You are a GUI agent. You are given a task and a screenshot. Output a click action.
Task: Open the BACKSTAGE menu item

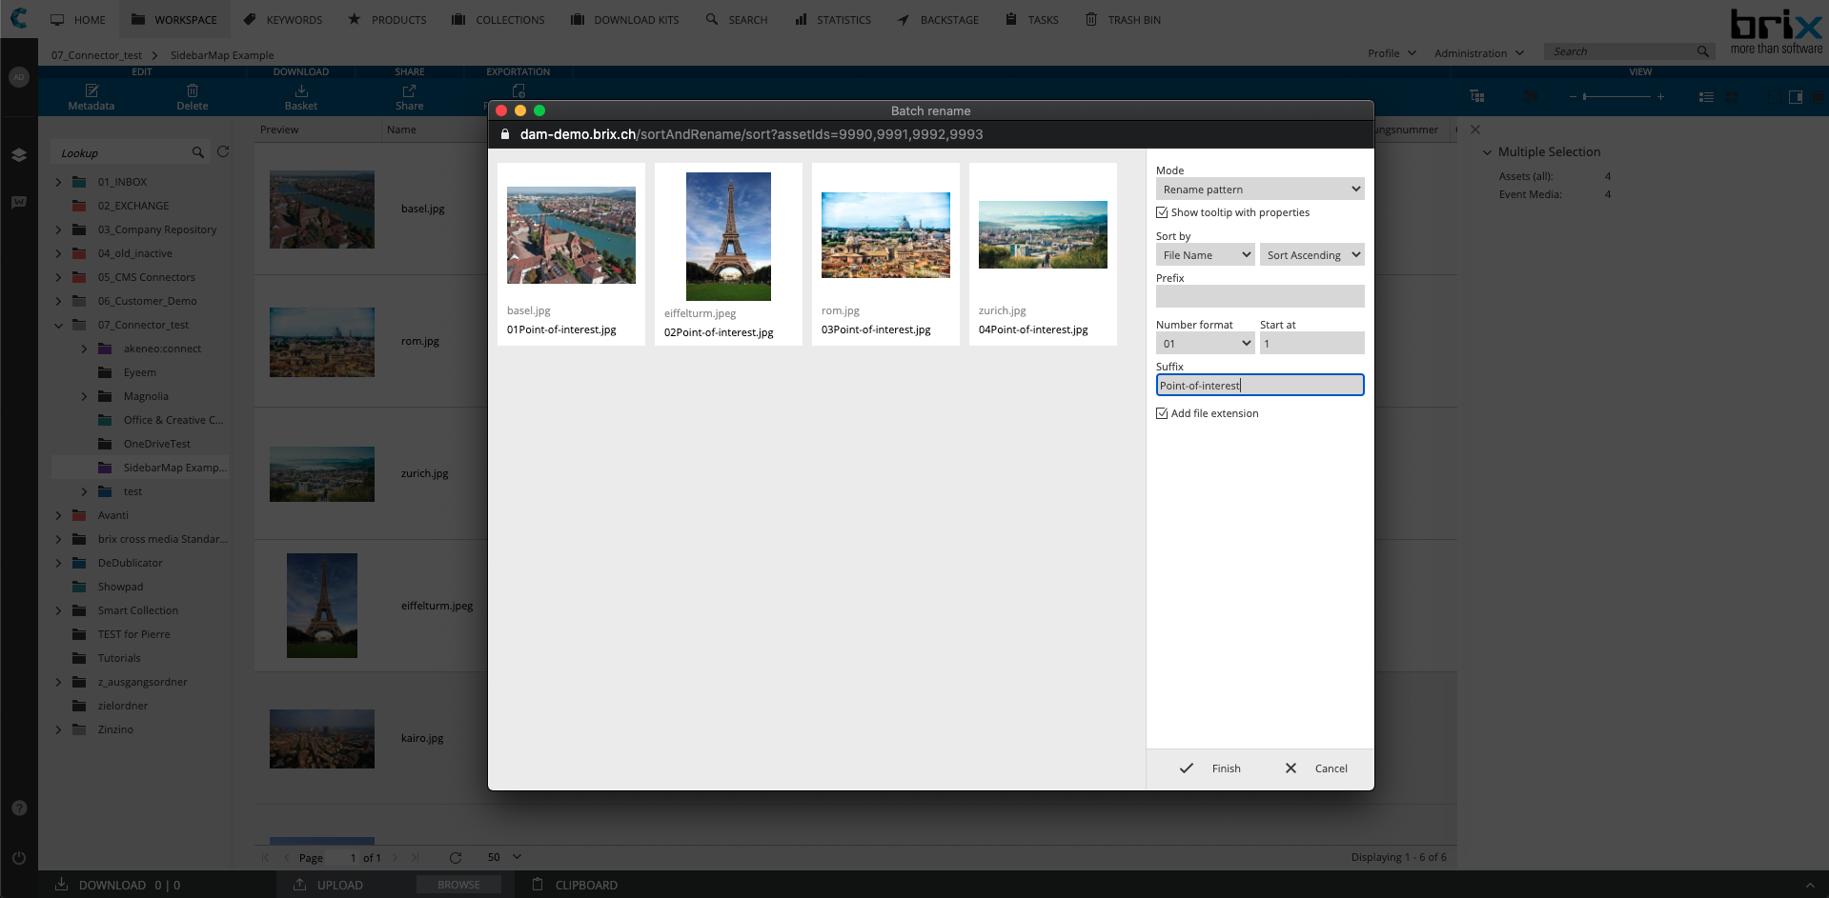(938, 19)
